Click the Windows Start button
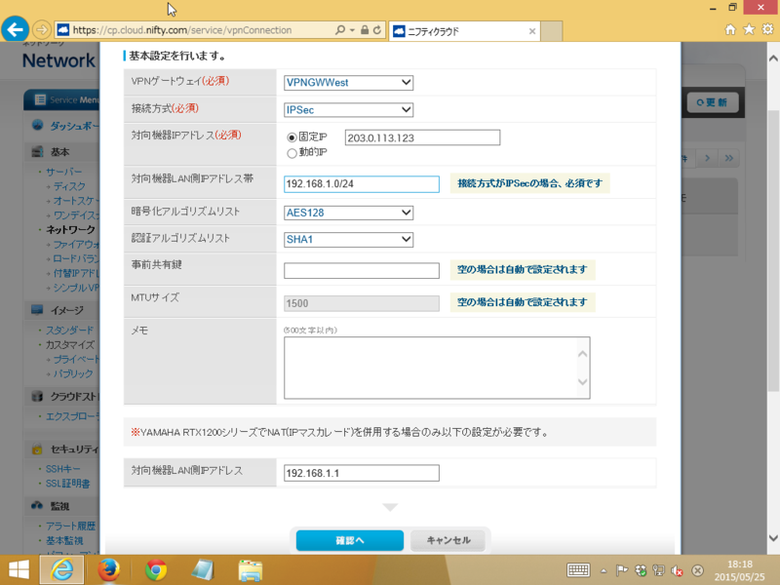This screenshot has height=585, width=780. click(19, 569)
